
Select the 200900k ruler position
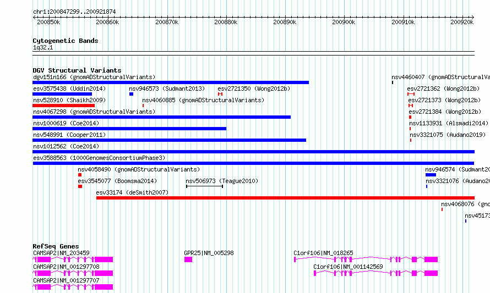pos(344,22)
